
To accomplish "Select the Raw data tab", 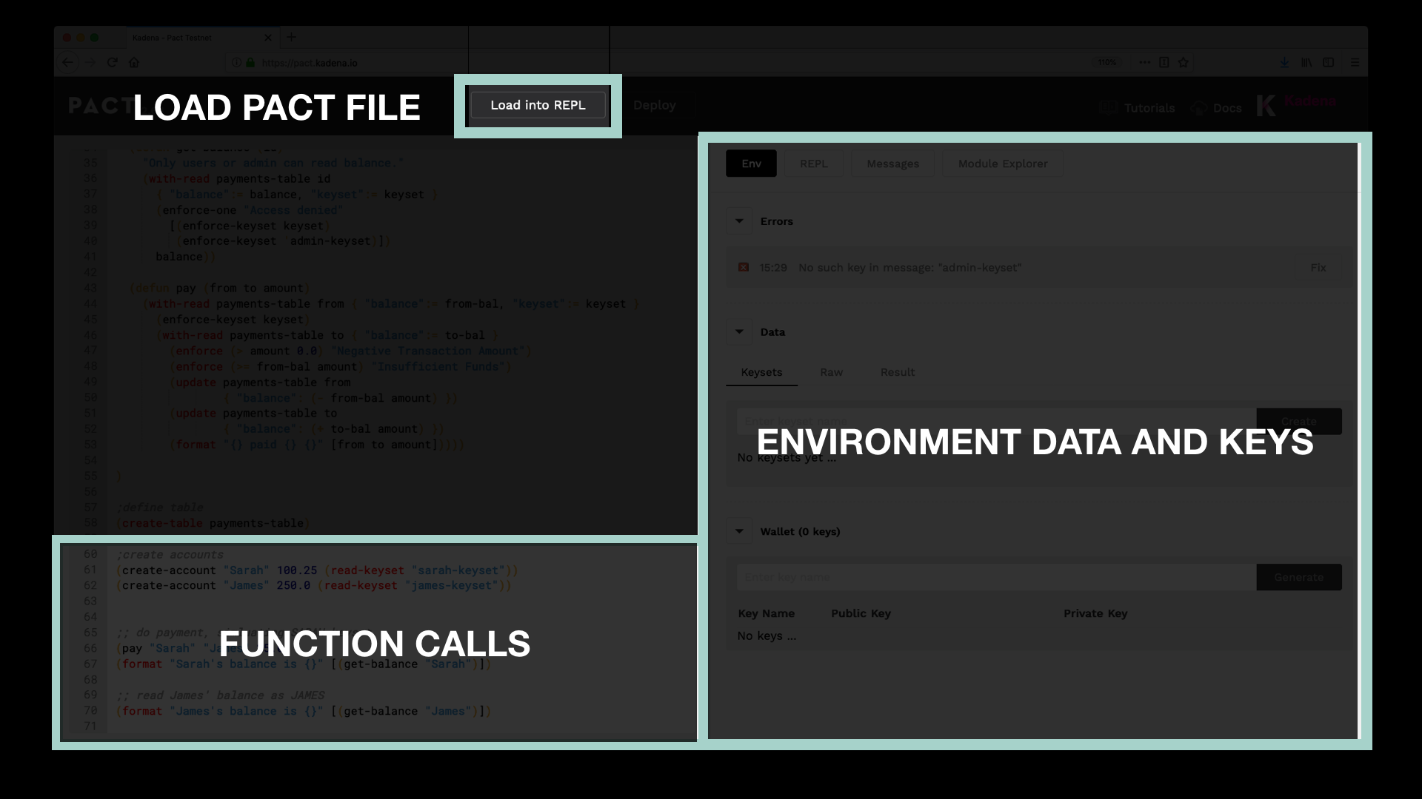I will [831, 372].
